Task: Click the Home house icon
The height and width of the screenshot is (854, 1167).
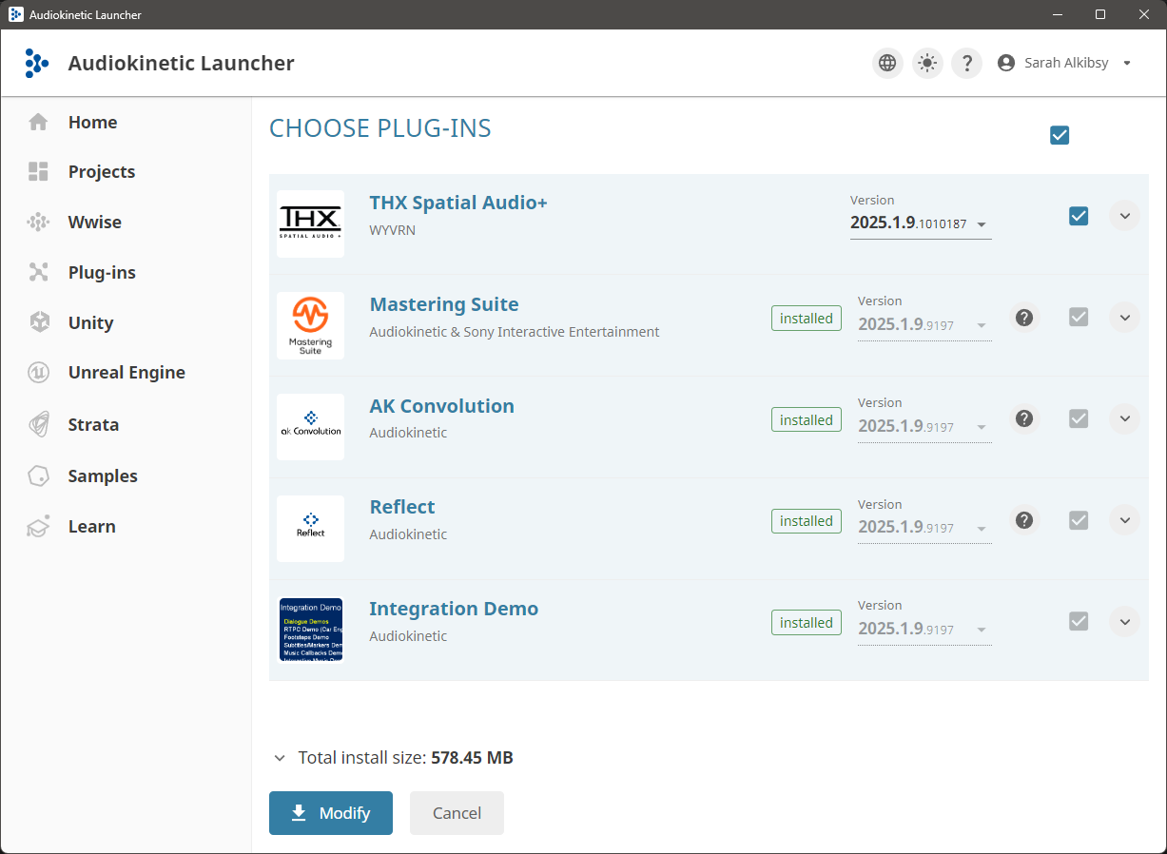Action: [x=38, y=122]
